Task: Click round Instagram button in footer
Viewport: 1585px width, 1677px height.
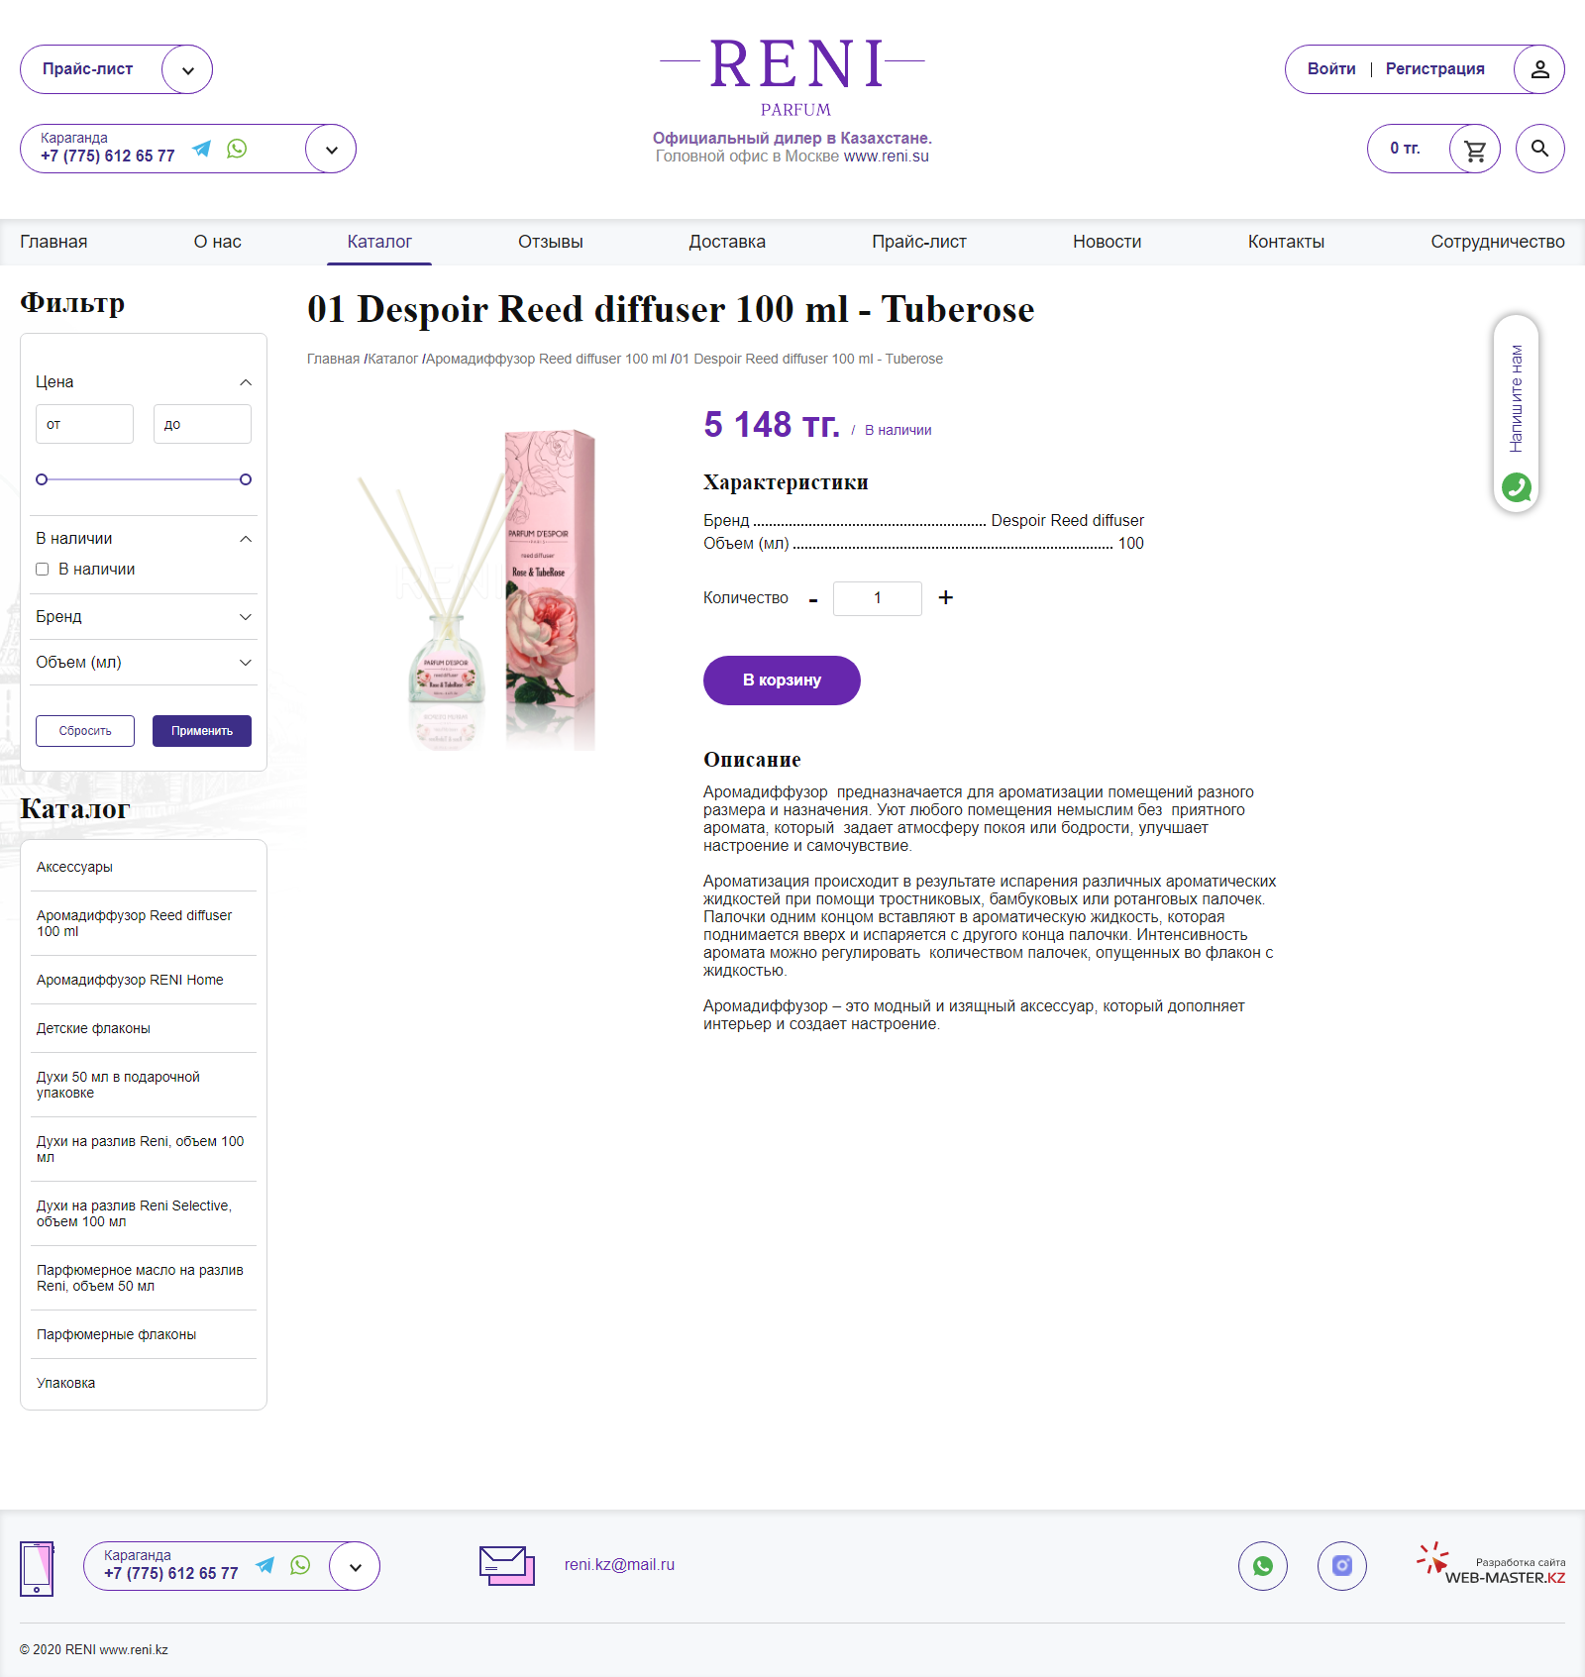Action: [1342, 1566]
